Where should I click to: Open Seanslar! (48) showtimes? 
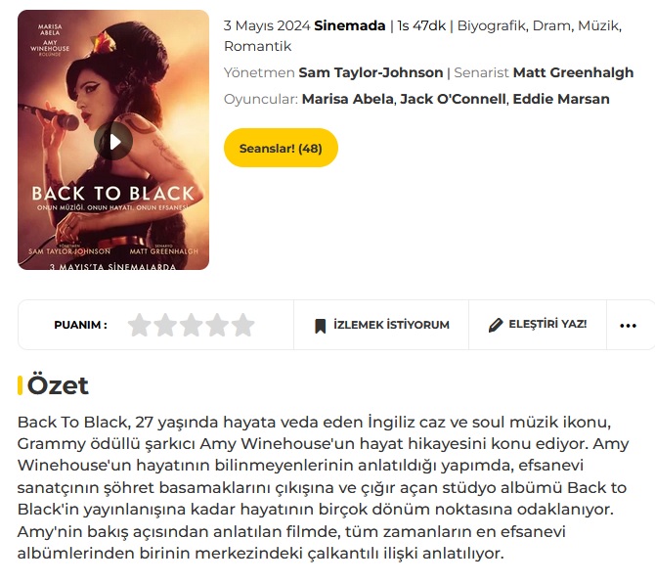pyautogui.click(x=281, y=148)
